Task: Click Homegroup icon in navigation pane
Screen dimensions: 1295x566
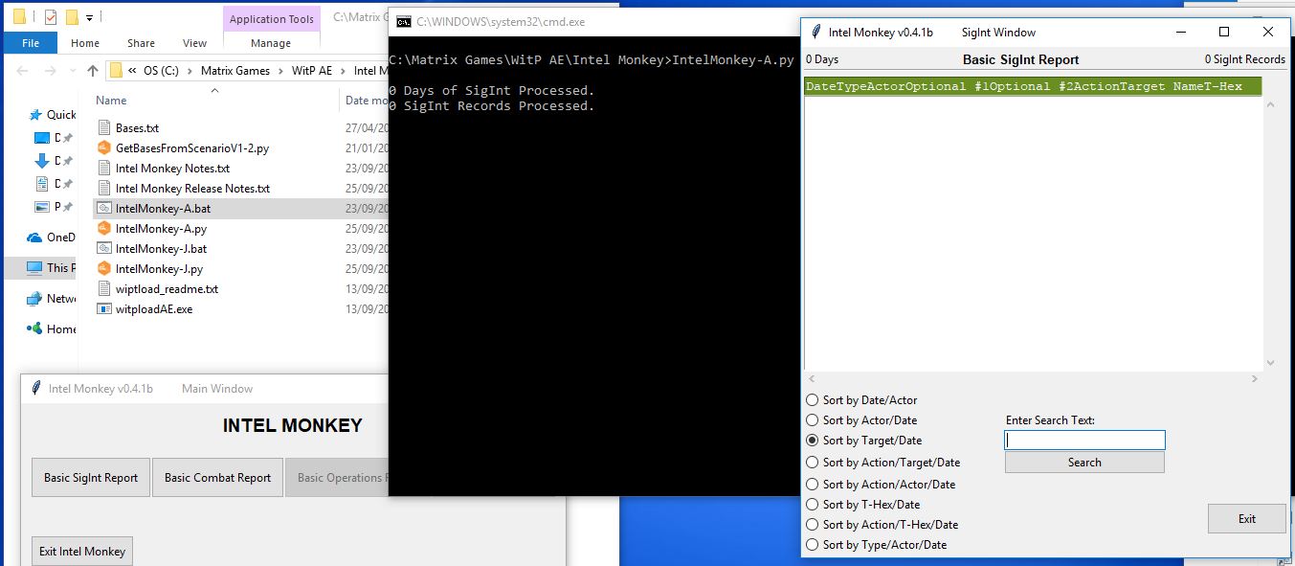Action: pyautogui.click(x=33, y=329)
